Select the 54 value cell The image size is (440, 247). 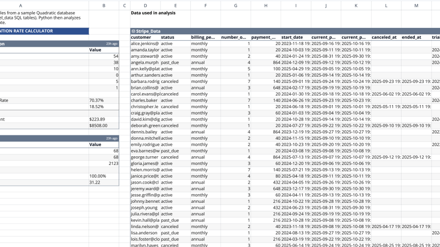coord(104,56)
